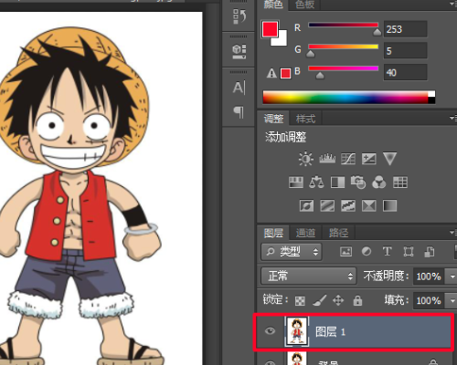Filter layers by pixel layer type
The image size is (457, 365).
[x=345, y=252]
